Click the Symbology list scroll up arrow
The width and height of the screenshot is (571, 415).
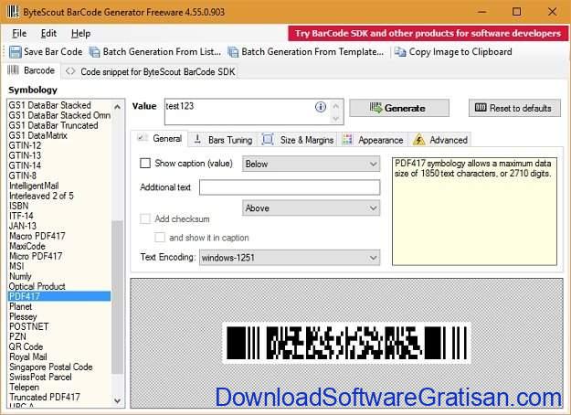[117, 107]
